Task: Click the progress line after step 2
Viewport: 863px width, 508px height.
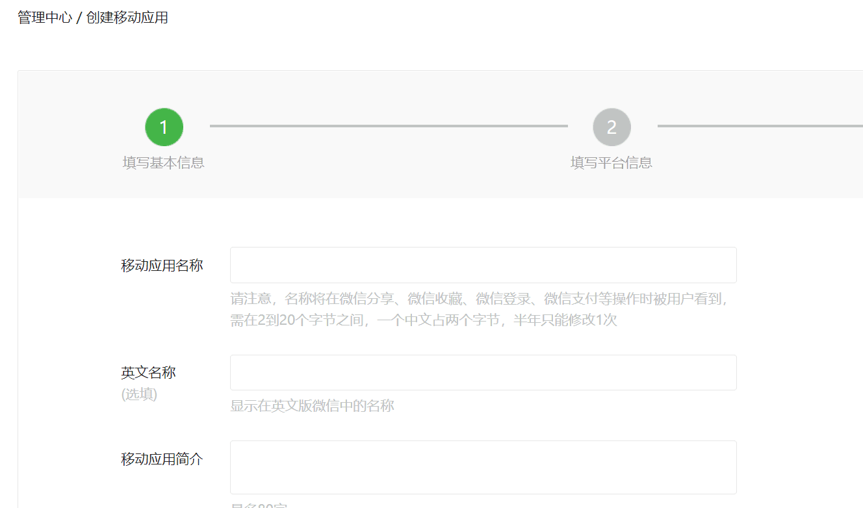Action: [760, 126]
